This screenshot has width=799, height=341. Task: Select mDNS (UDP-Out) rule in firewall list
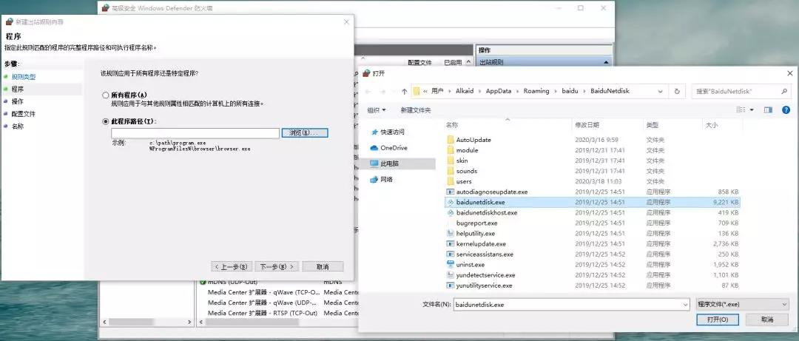233,282
